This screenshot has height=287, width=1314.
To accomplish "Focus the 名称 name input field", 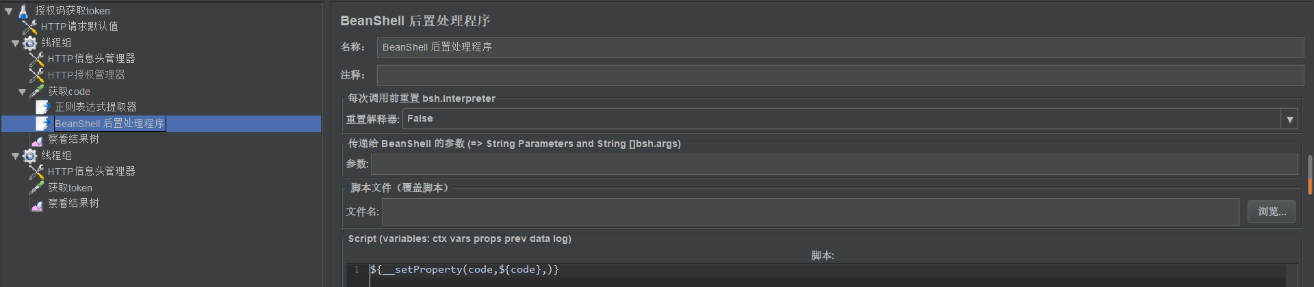I will click(840, 47).
